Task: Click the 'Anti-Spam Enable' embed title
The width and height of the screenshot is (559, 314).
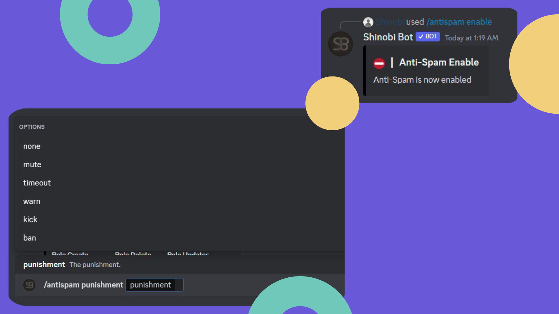Action: click(x=439, y=62)
